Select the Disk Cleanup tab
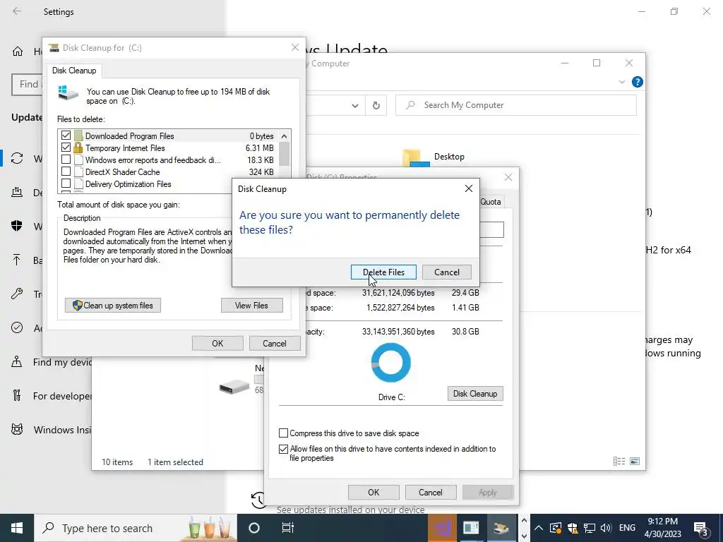 [73, 71]
